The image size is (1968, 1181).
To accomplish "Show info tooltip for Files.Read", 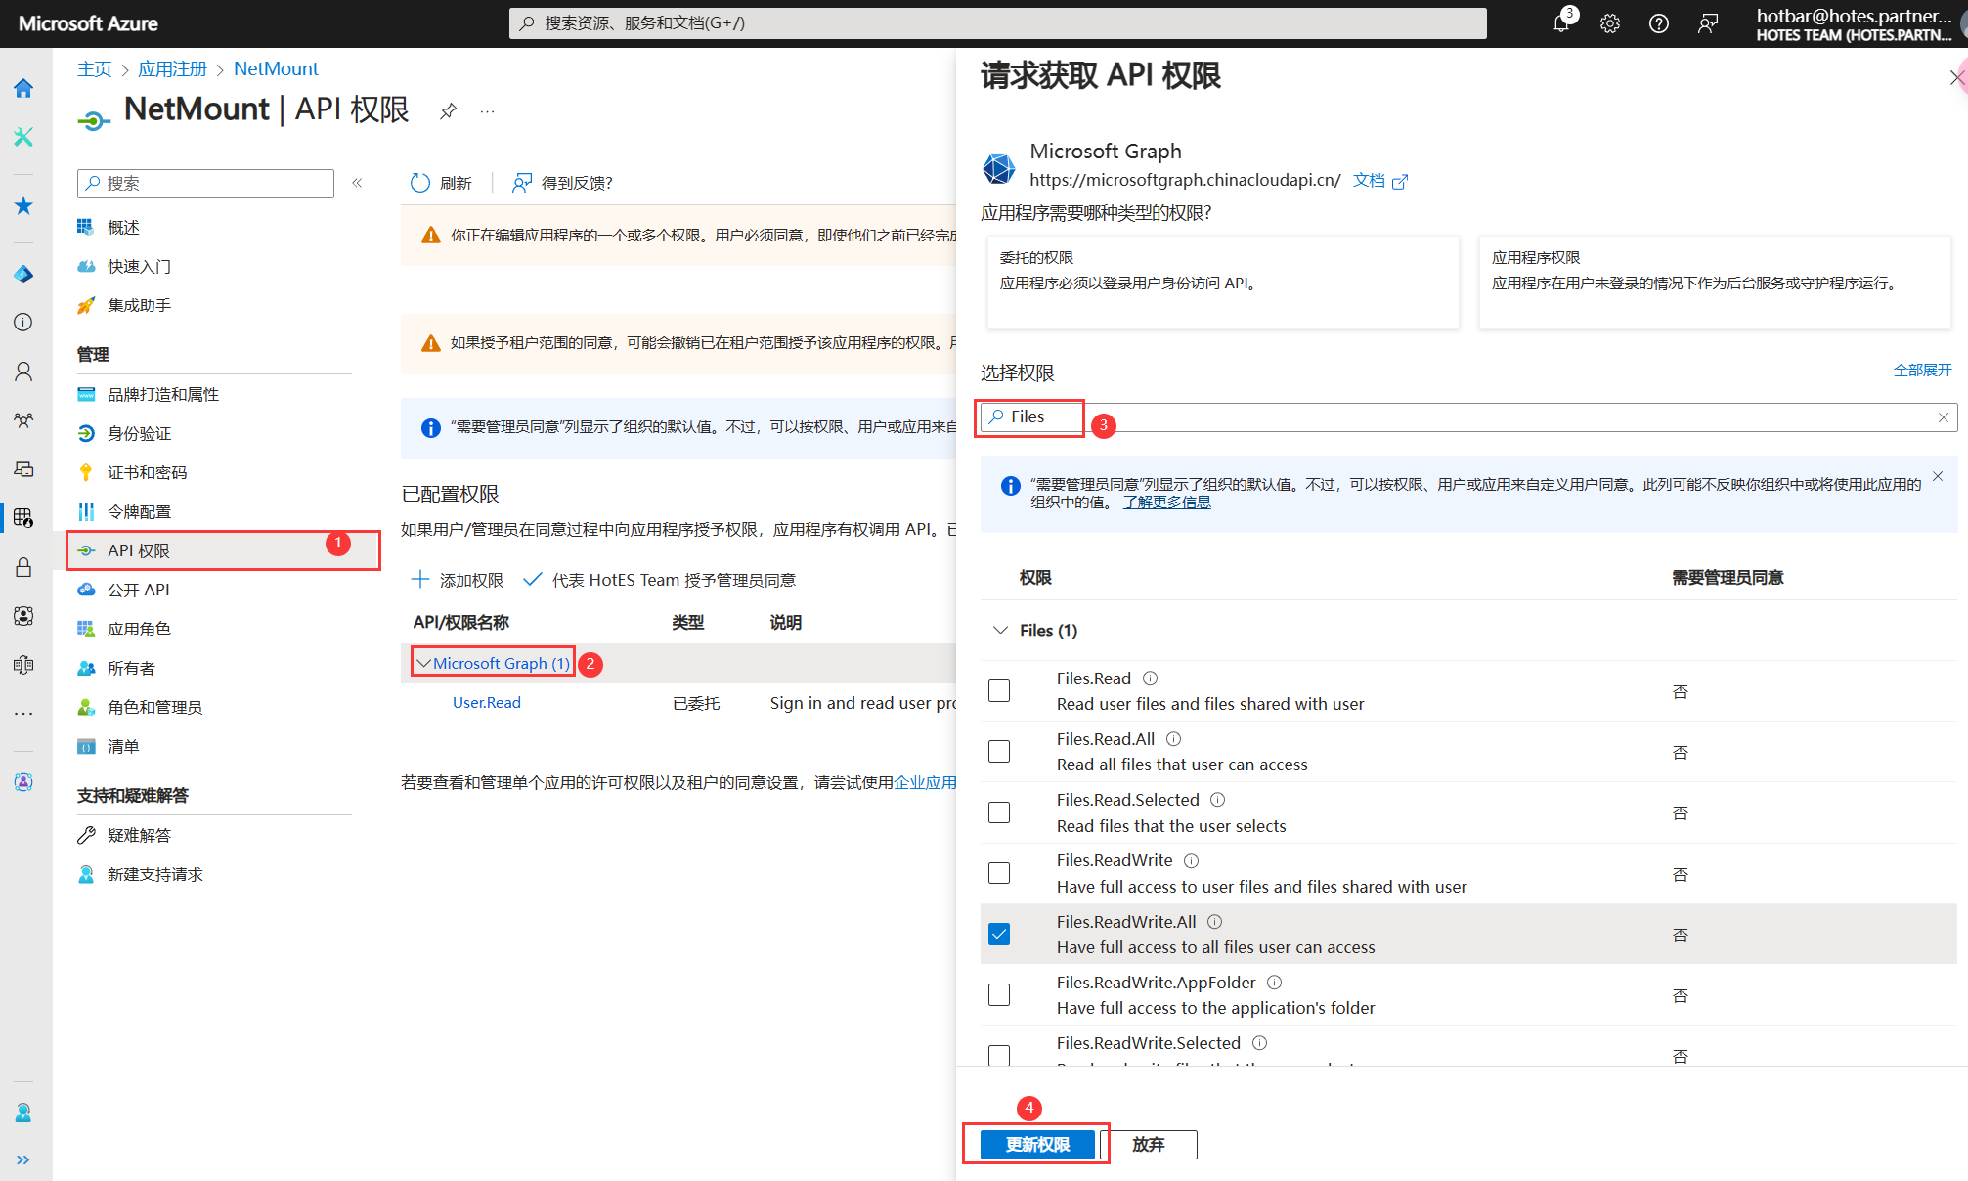I will 1151,678.
